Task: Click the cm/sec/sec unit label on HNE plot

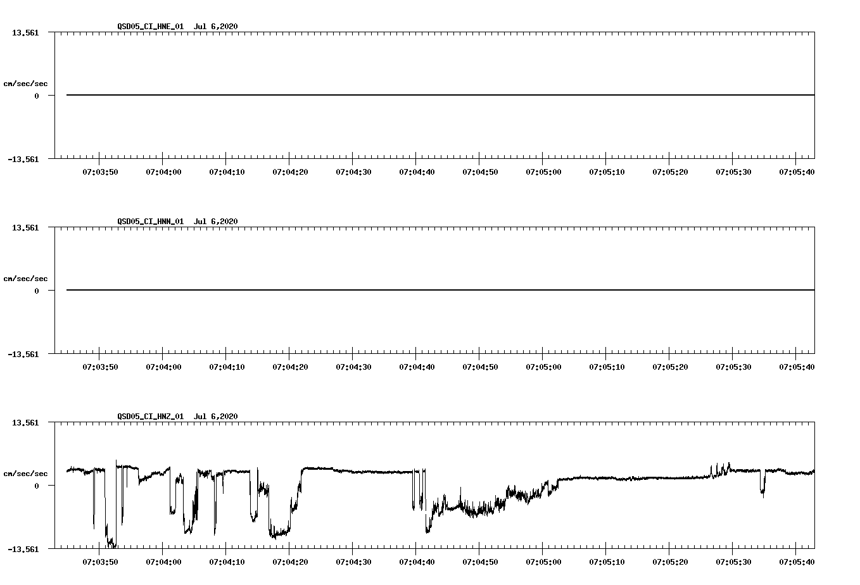Action: pos(25,84)
